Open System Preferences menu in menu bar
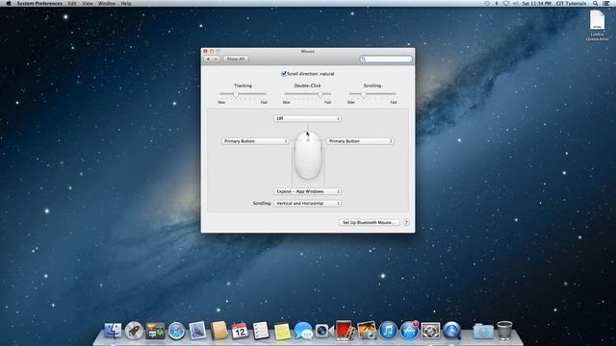The height and width of the screenshot is (346, 616). tap(39, 3)
